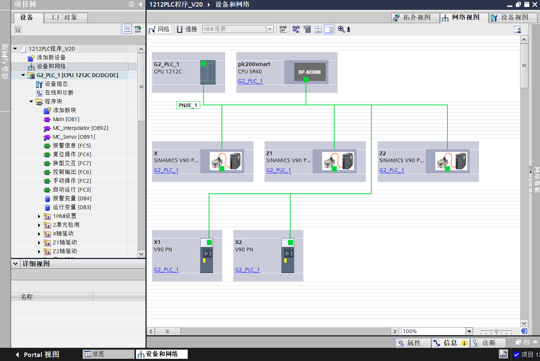Click the G2_PLC_1 link under plc200smart
The height and width of the screenshot is (361, 540).
click(250, 81)
